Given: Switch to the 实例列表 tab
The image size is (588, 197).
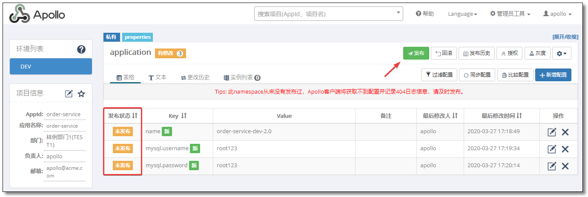Looking at the screenshot, I should (242, 77).
